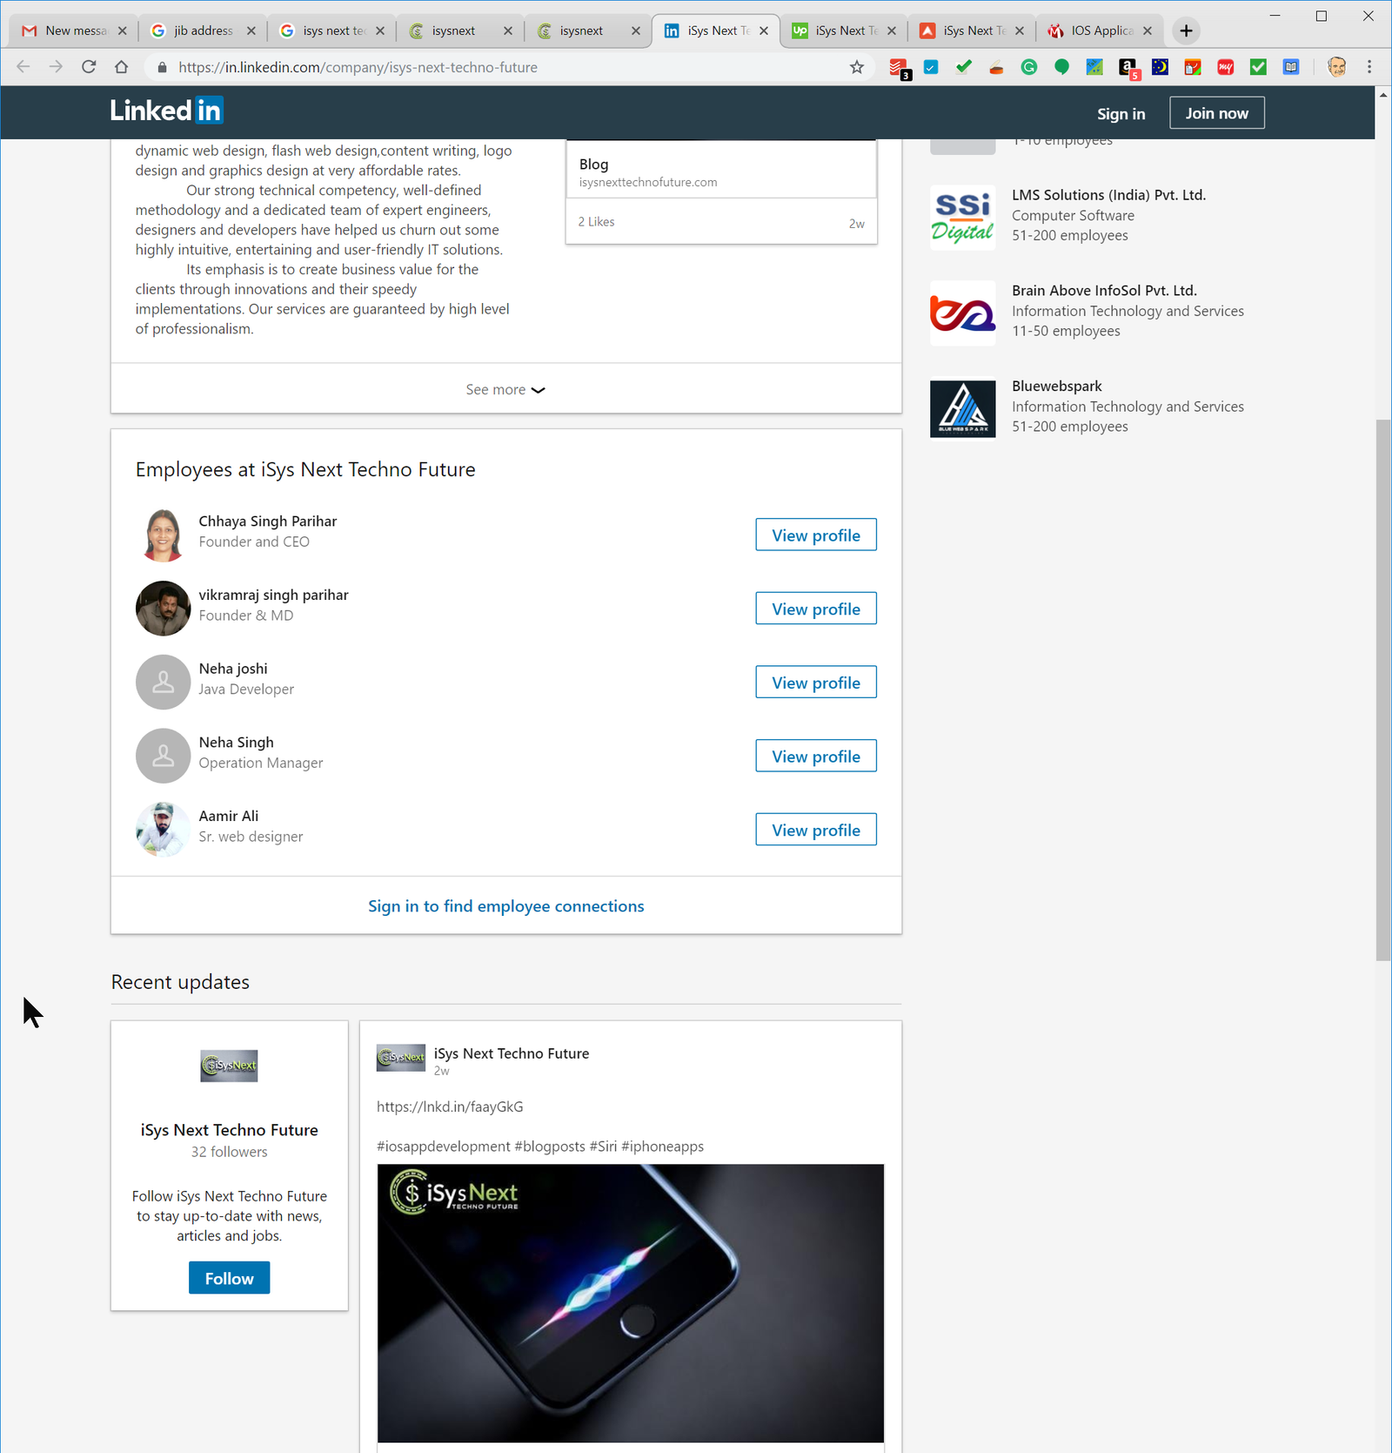Click iSys Next Techno Future post author name
1392x1453 pixels.
point(511,1053)
